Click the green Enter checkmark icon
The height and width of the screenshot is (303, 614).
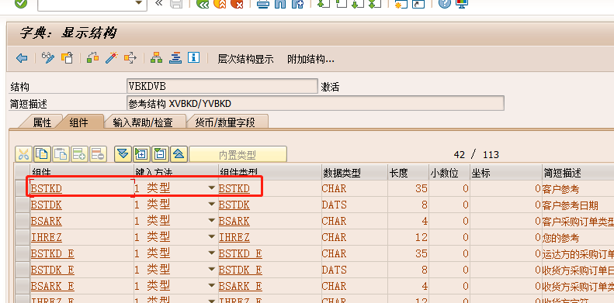[21, 4]
